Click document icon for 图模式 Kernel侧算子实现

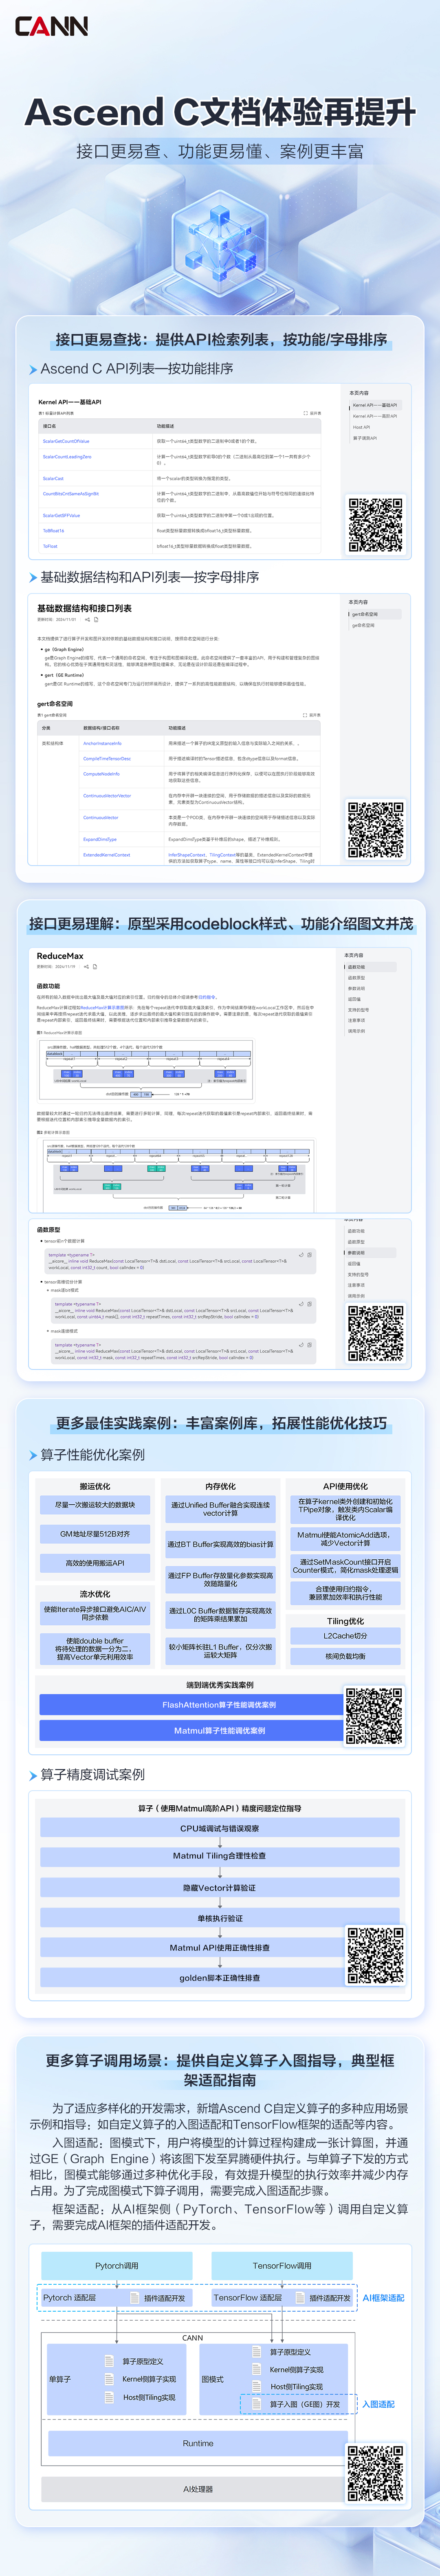(x=257, y=2369)
